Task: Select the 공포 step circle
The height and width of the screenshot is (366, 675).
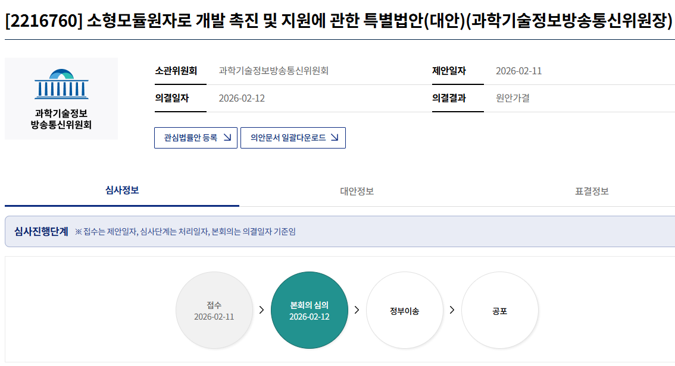Action: [x=499, y=310]
